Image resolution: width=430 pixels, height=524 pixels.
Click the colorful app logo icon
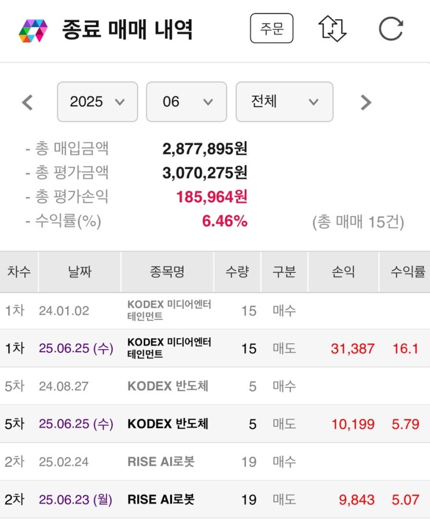(33, 31)
